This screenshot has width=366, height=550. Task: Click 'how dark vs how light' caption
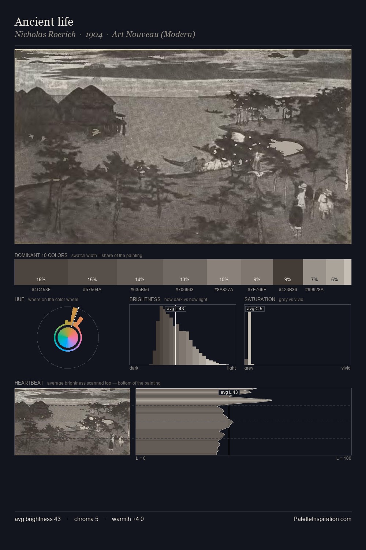[x=186, y=300]
